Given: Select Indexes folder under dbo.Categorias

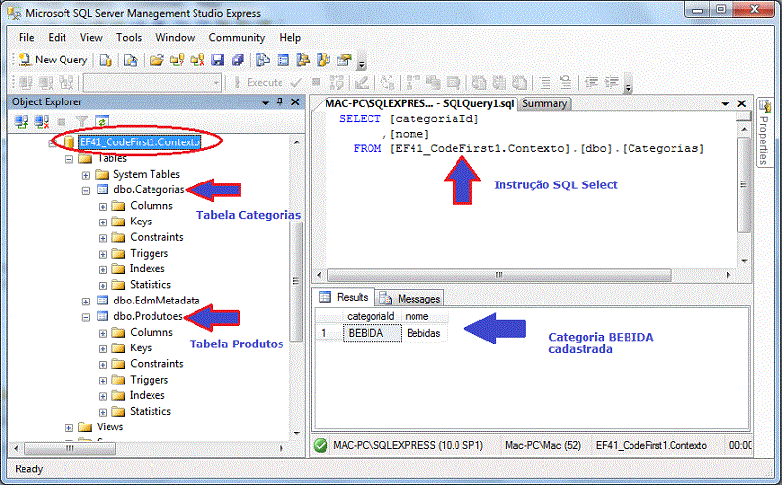Looking at the screenshot, I should (x=148, y=269).
